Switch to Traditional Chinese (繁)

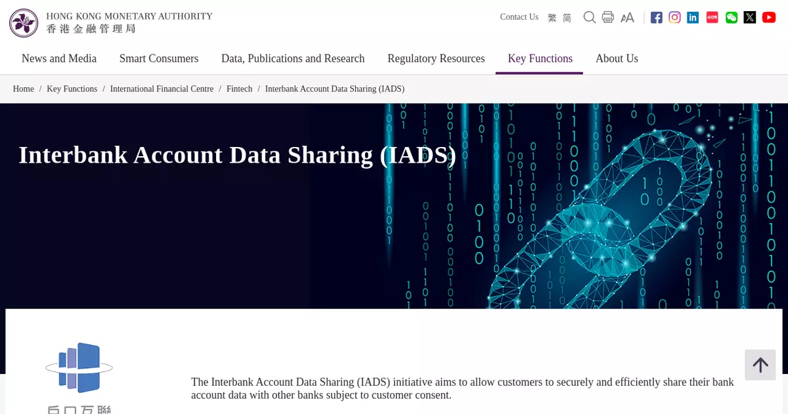[552, 18]
